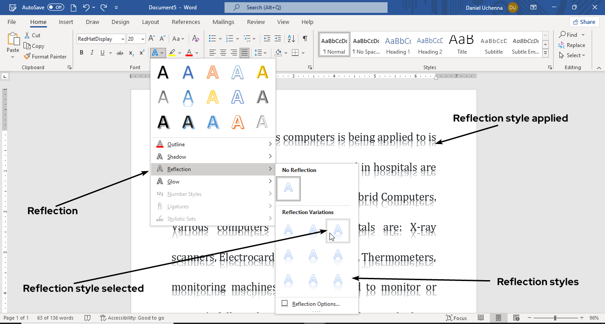Click the Show/Hide paragraph marks icon

pos(305,39)
